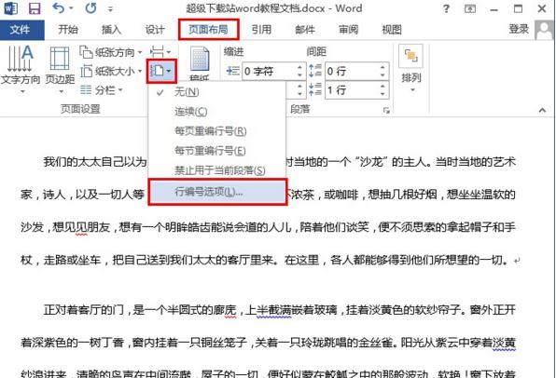Open 文字方向 text direction options
This screenshot has height=378, width=556.
tap(21, 70)
